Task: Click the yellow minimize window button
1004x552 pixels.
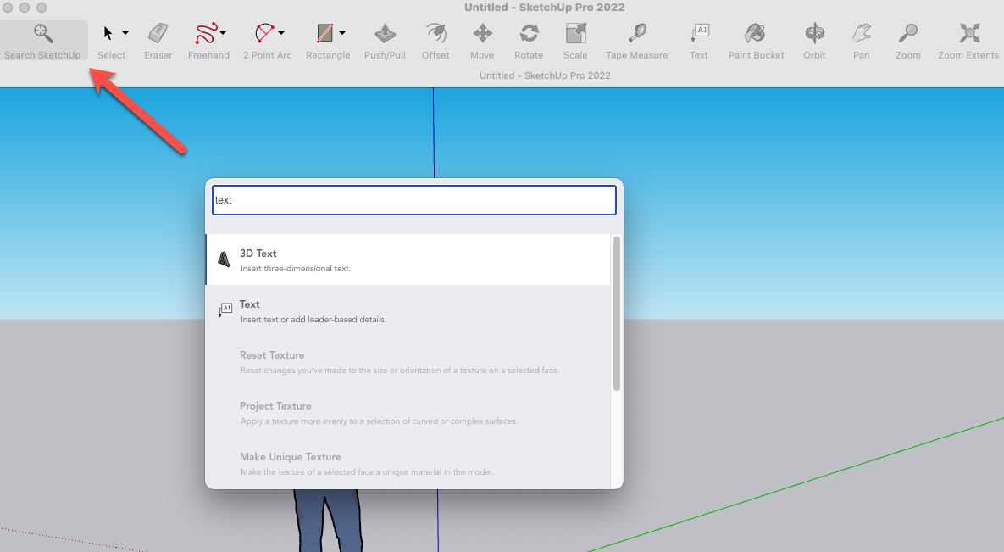Action: pyautogui.click(x=25, y=8)
